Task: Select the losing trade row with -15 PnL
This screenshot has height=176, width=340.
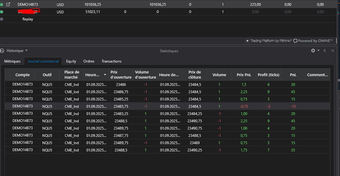Action: click(x=167, y=107)
